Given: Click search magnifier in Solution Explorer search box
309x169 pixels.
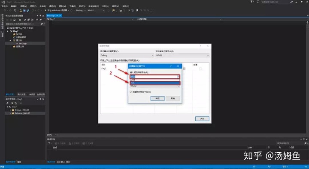Looking at the screenshot, I should 42,24.
